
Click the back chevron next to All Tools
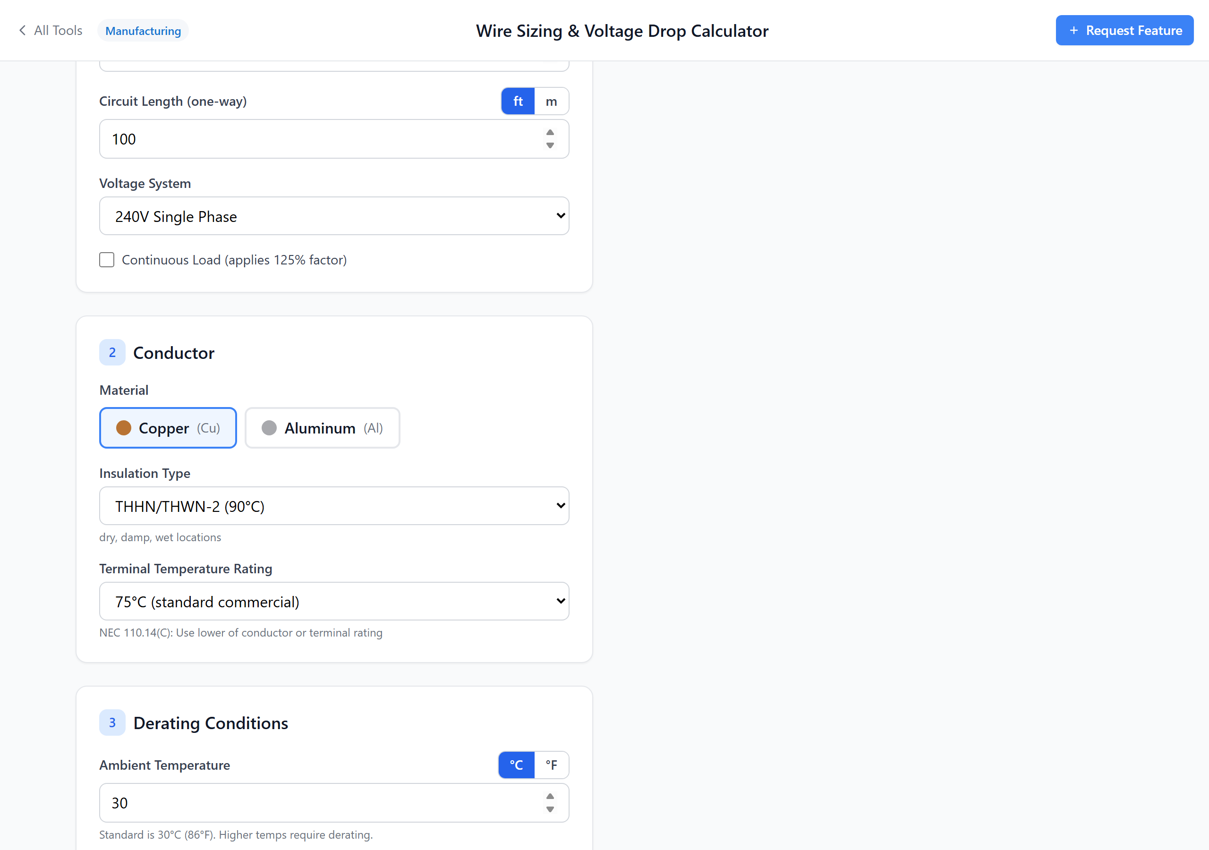pyautogui.click(x=22, y=30)
